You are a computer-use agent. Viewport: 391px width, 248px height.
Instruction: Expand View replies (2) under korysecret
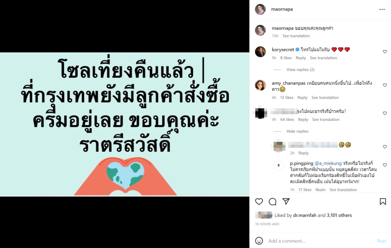pyautogui.click(x=300, y=70)
